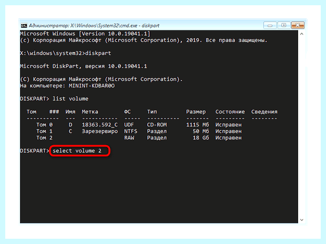
Task: Click the 'Состояние' column header
Action: (x=230, y=112)
